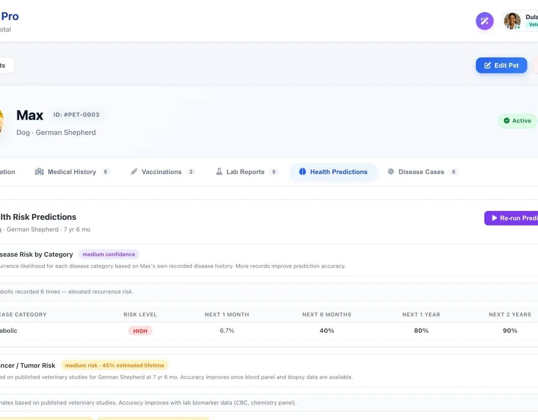Click the Re-run Prediction button
The height and width of the screenshot is (420, 538).
pyautogui.click(x=511, y=218)
